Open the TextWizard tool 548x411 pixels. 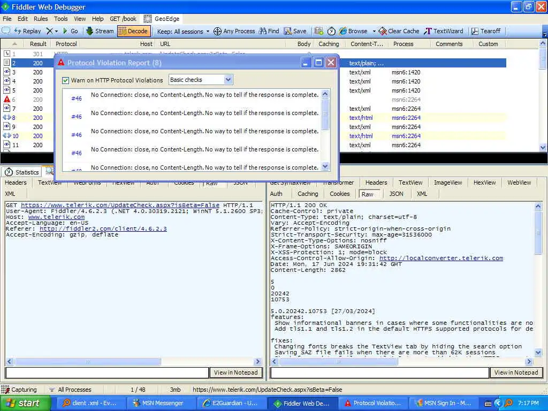(x=444, y=31)
